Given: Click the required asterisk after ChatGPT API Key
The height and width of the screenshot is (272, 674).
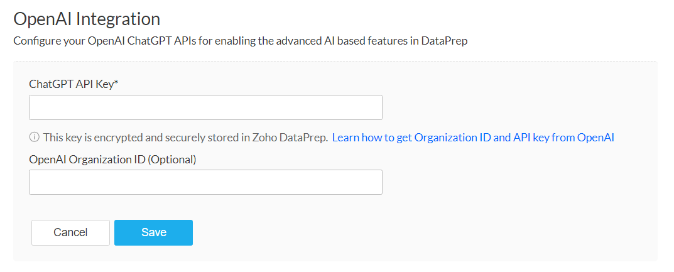Looking at the screenshot, I should [117, 84].
